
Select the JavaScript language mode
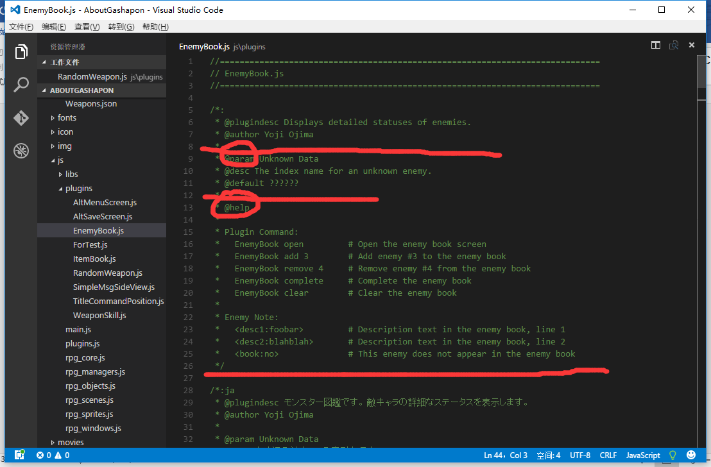coord(643,455)
